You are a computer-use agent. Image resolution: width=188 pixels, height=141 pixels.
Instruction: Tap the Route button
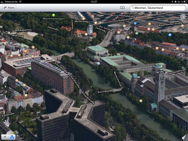[x=9, y=8]
